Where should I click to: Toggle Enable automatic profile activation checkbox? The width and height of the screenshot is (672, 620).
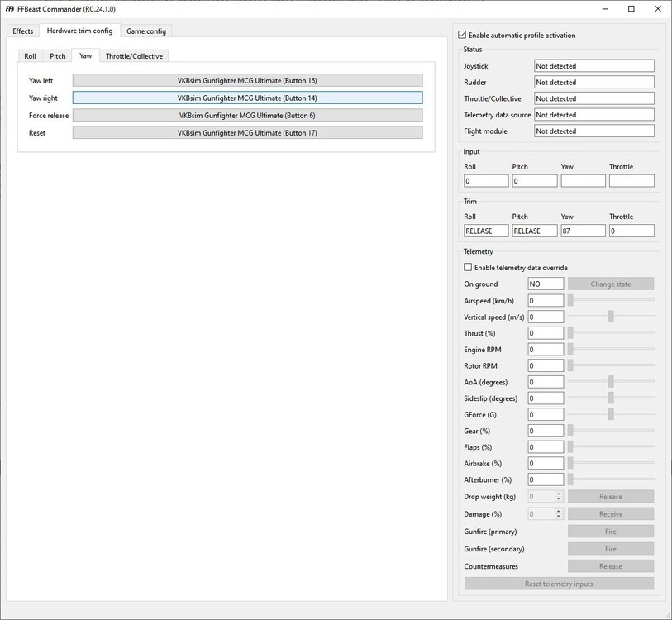pyautogui.click(x=462, y=36)
